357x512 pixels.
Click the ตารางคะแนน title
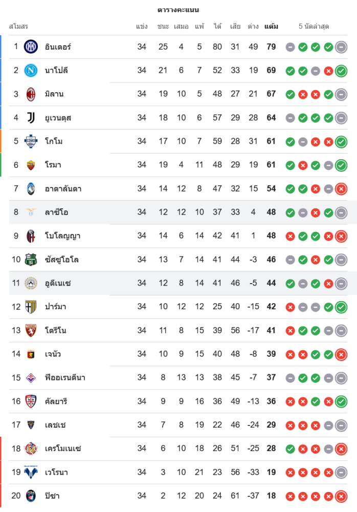click(178, 10)
